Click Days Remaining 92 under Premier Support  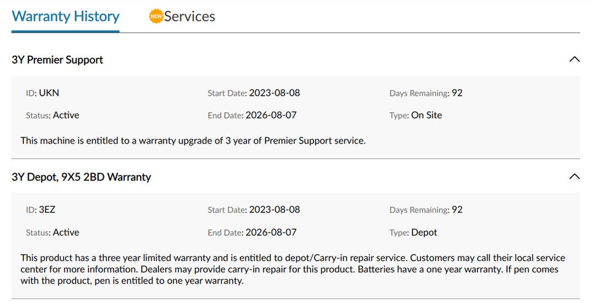click(x=457, y=93)
